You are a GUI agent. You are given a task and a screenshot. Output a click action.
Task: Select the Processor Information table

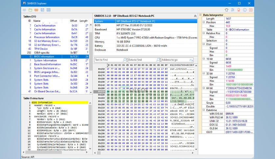pos(55,37)
